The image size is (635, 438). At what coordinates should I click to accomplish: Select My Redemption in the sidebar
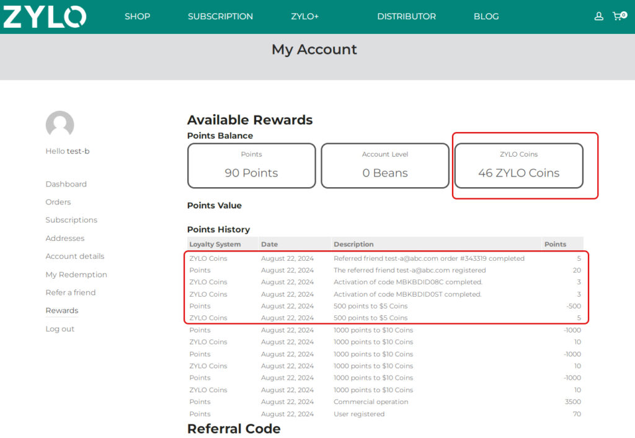click(76, 274)
